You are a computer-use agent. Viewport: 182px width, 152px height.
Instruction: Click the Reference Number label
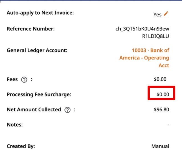pos(31,29)
